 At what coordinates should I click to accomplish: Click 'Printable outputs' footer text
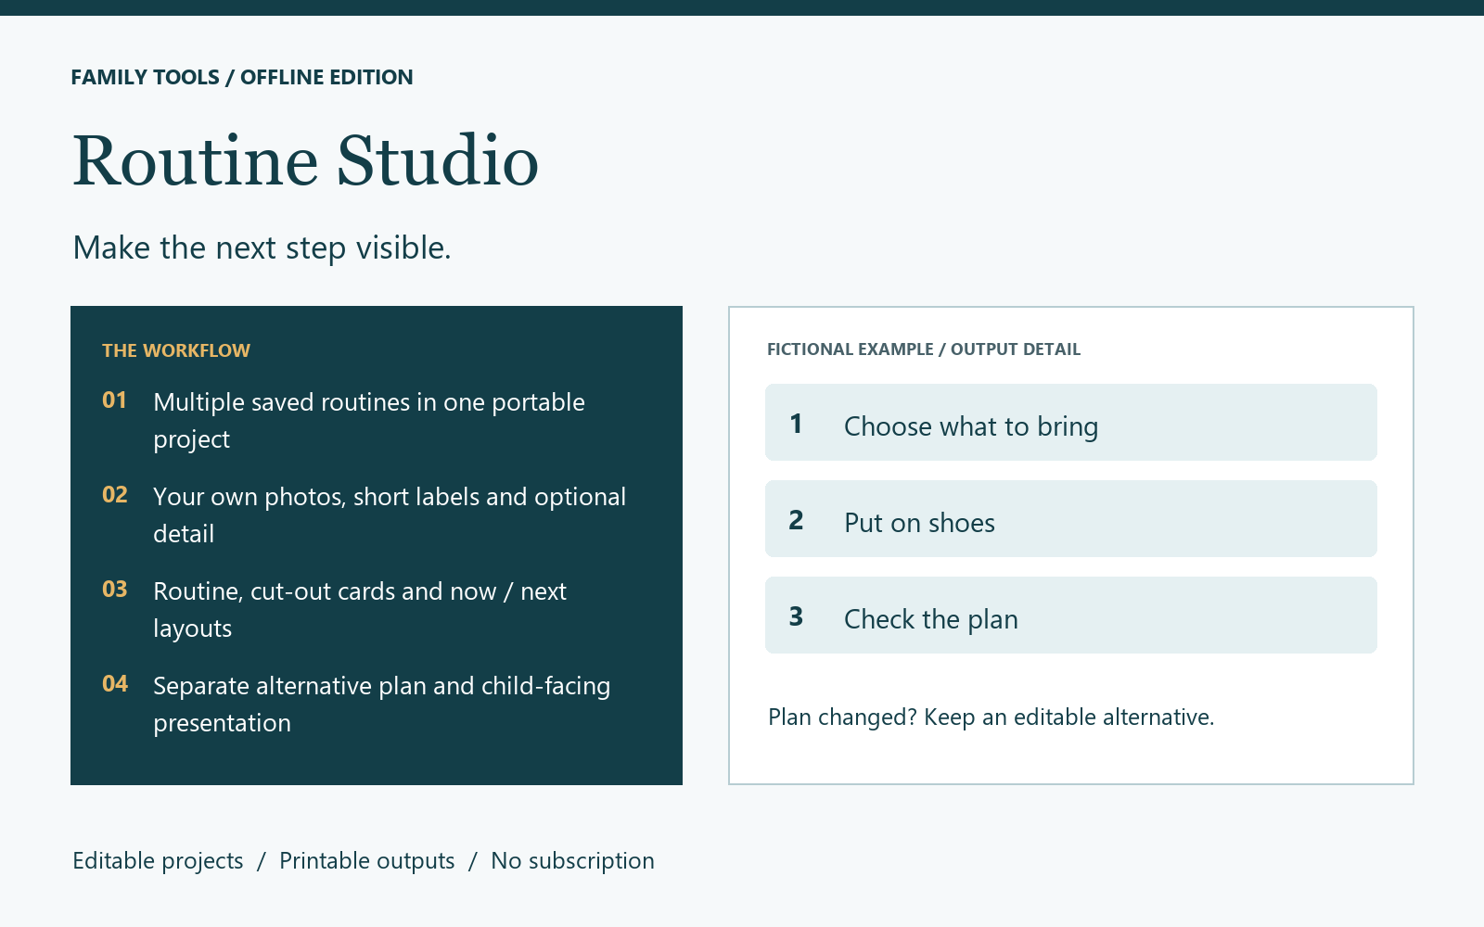(x=367, y=861)
